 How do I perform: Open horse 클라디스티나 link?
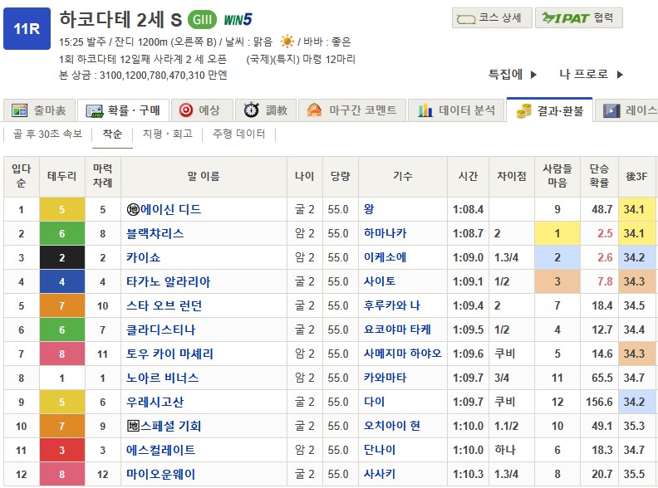coord(161,330)
